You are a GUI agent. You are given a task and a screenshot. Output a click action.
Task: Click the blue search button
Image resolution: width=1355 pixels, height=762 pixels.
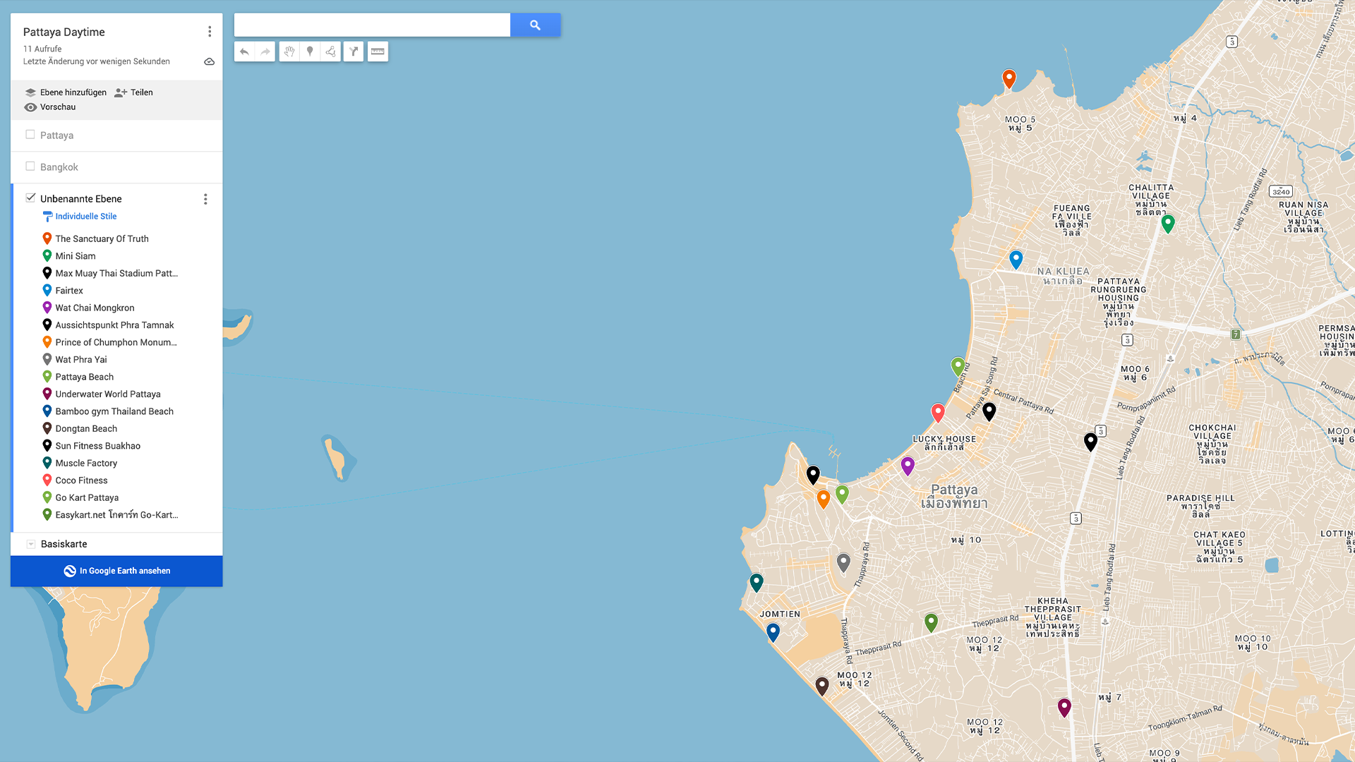(536, 25)
